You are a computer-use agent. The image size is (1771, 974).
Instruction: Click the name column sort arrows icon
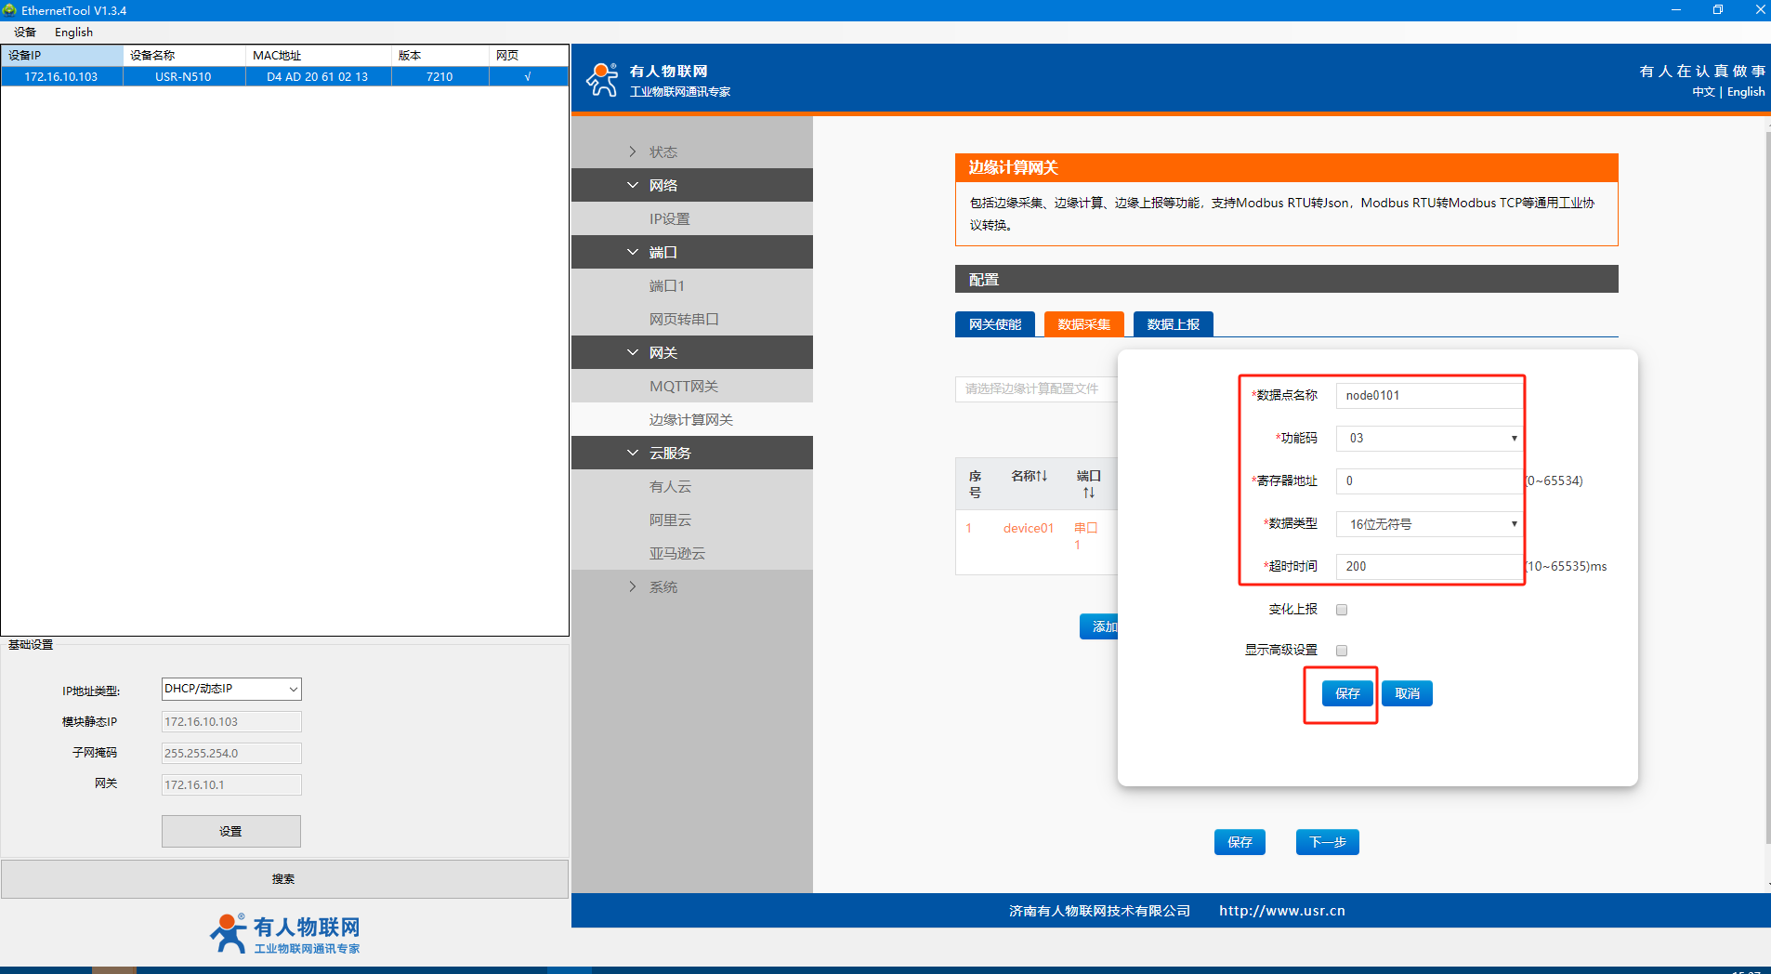click(x=1043, y=476)
